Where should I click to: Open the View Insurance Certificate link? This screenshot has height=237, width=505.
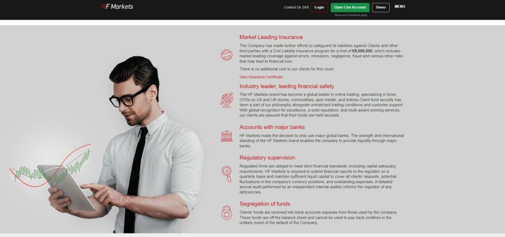(x=261, y=77)
